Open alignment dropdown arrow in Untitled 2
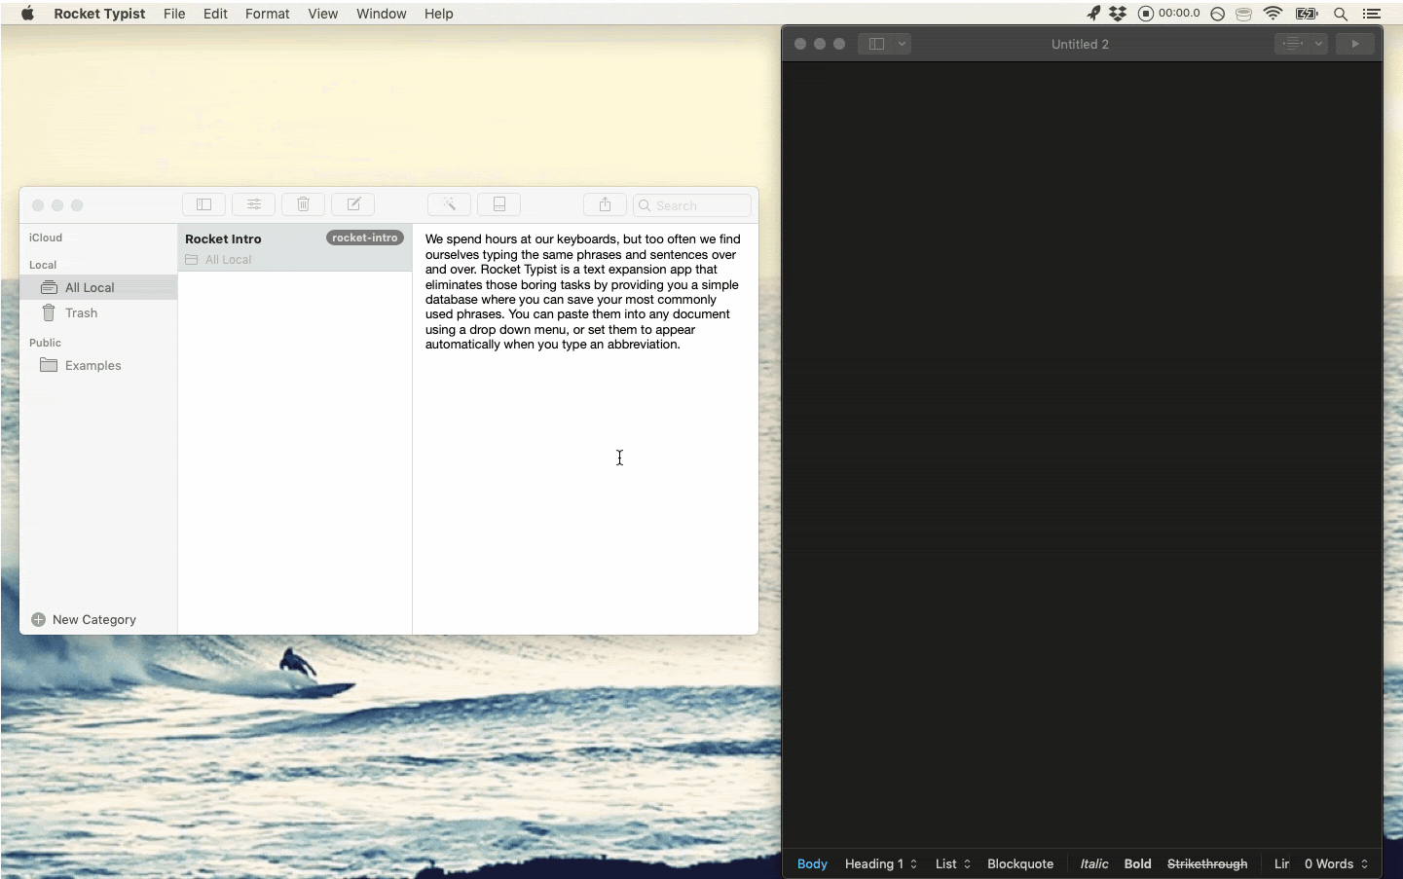The image size is (1403, 879). (1318, 44)
